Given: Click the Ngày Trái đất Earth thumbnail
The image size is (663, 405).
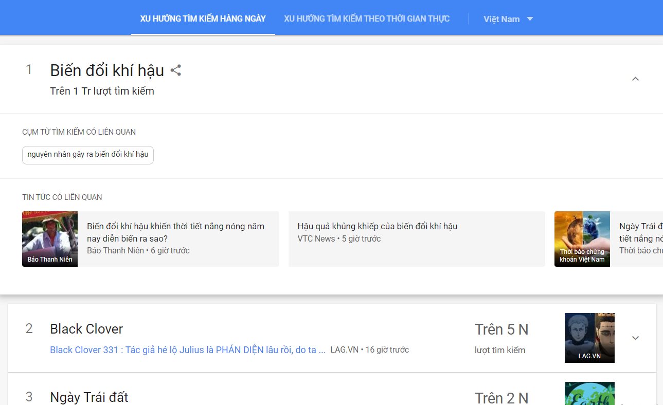Looking at the screenshot, I should point(589,394).
